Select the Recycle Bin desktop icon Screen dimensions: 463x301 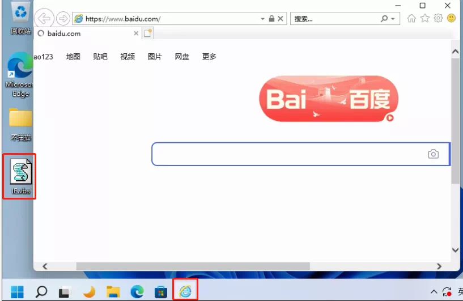[20, 18]
